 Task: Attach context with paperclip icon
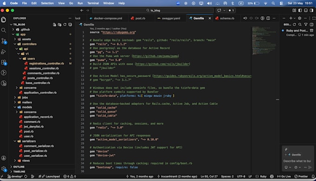click(286, 149)
